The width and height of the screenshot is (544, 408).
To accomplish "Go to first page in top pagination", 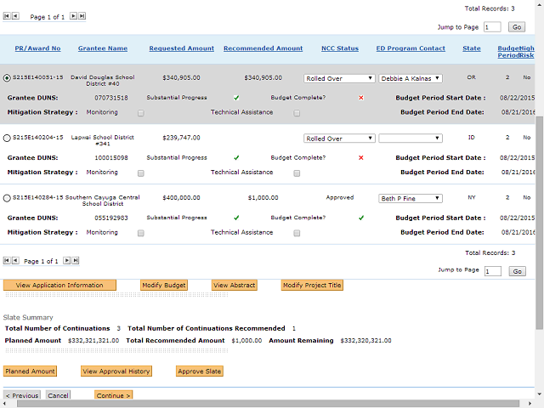I will pyautogui.click(x=8, y=16).
